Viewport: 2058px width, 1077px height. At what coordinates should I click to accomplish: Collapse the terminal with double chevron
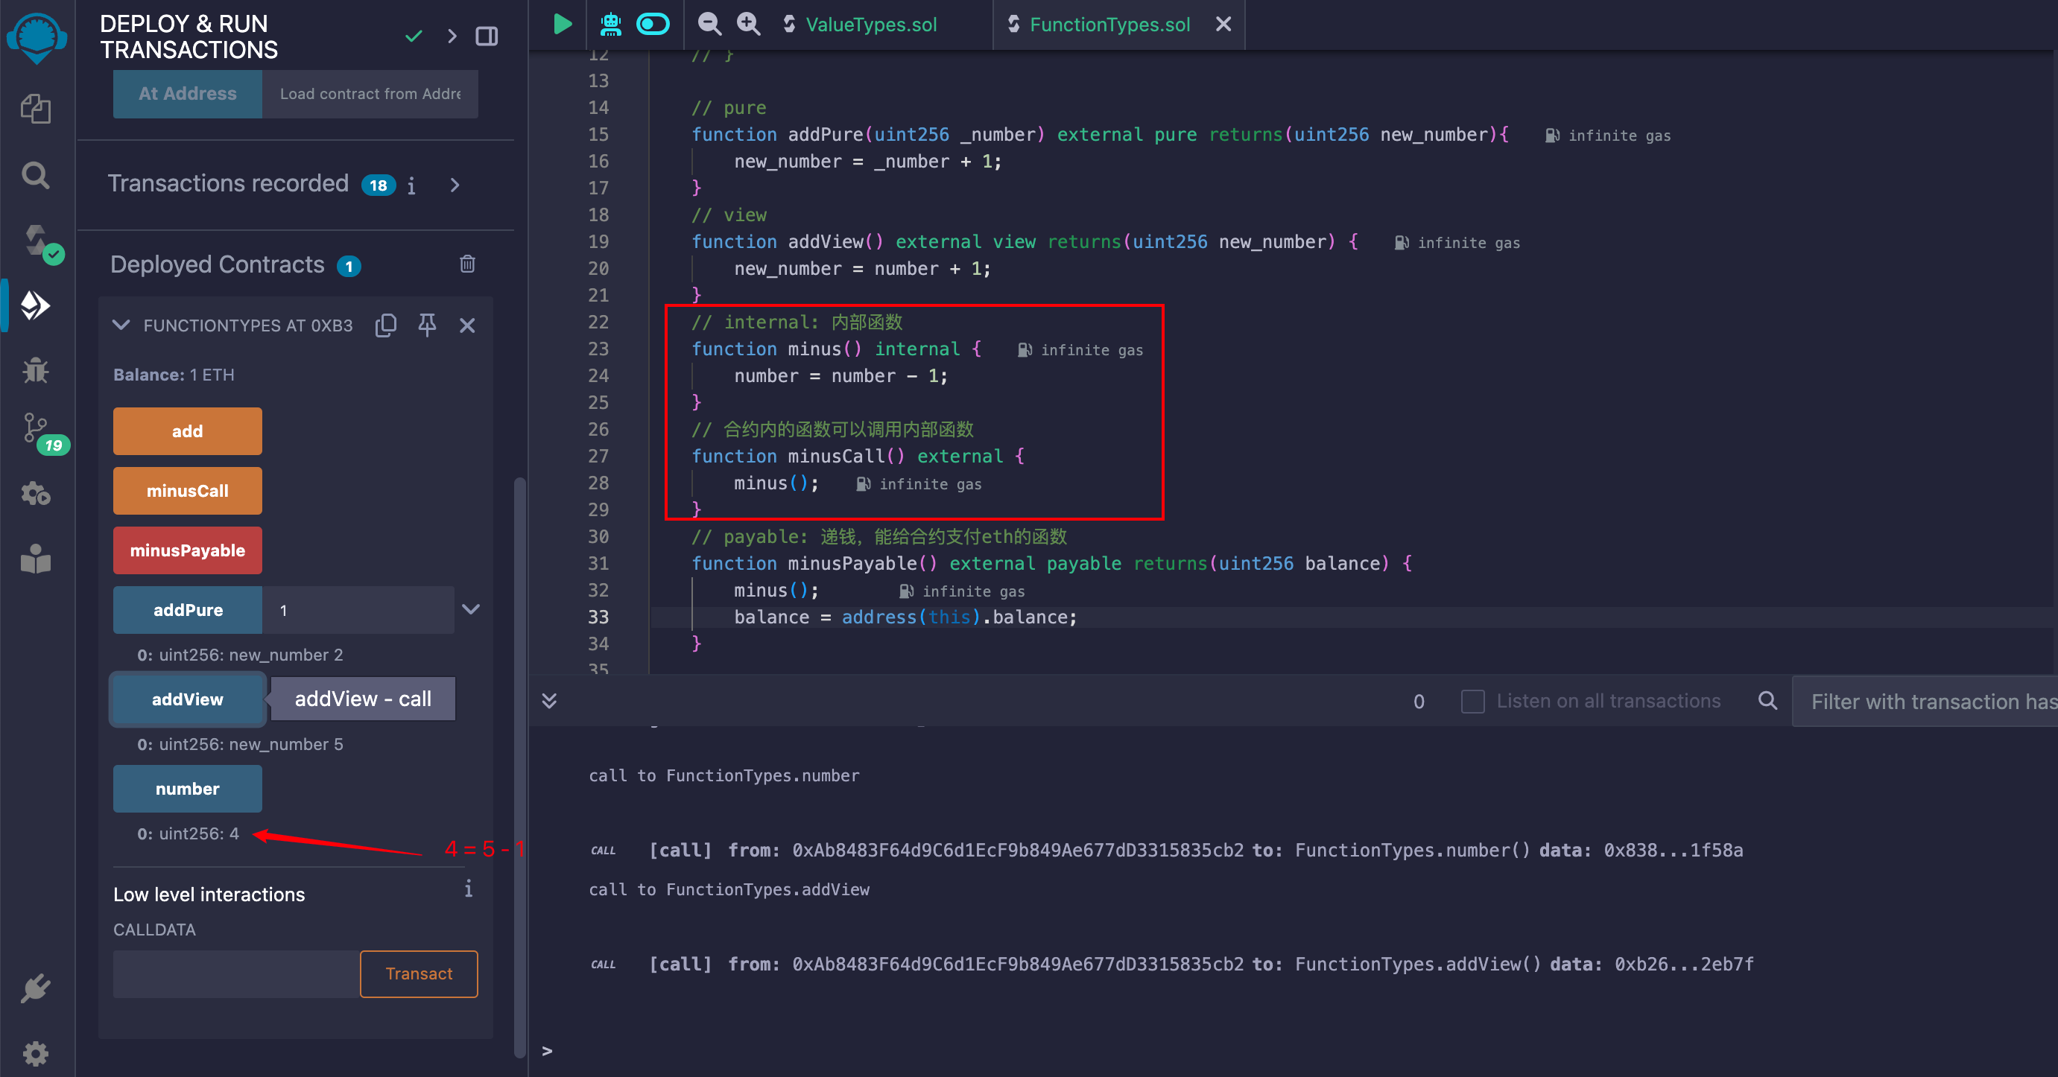[549, 701]
